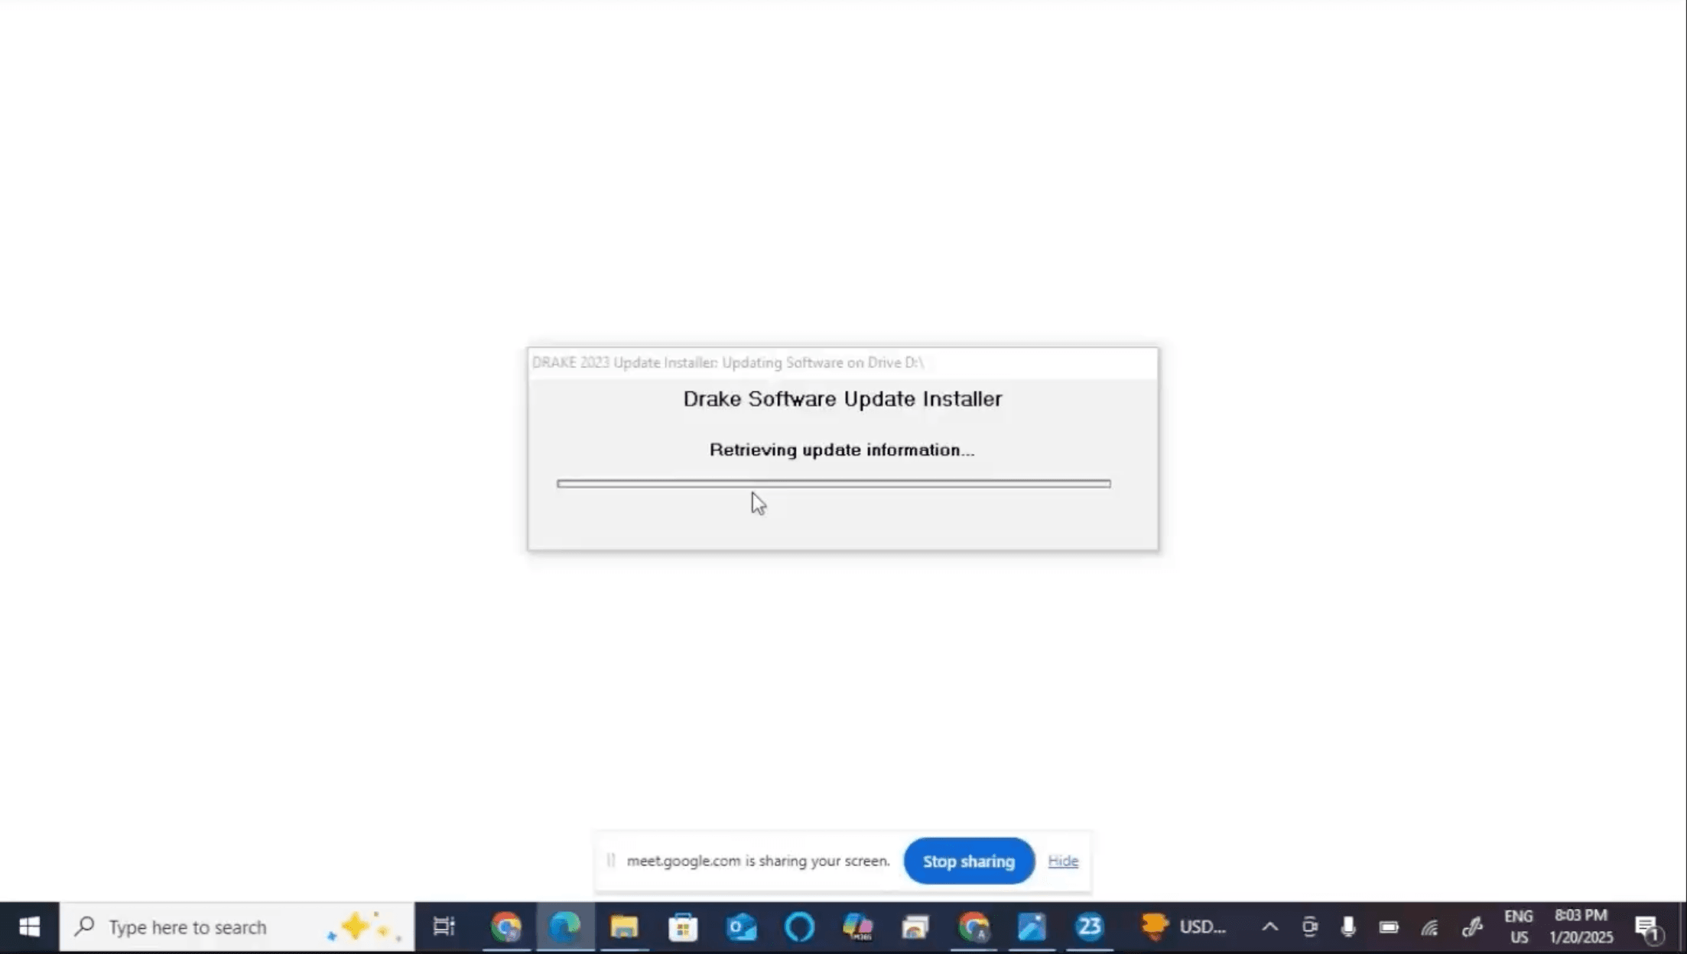Open the Drake 23 taskbar icon
This screenshot has height=954, width=1687.
click(x=1089, y=926)
